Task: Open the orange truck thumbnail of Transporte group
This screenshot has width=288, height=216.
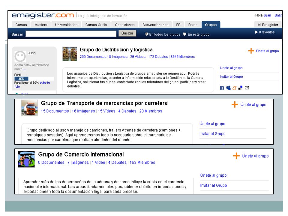Action: (x=29, y=108)
